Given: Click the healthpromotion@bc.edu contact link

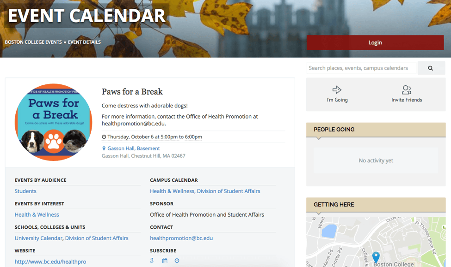Looking at the screenshot, I should (x=181, y=238).
